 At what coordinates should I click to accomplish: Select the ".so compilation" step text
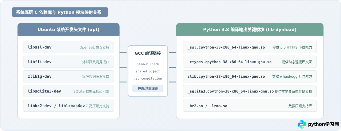point(148,78)
